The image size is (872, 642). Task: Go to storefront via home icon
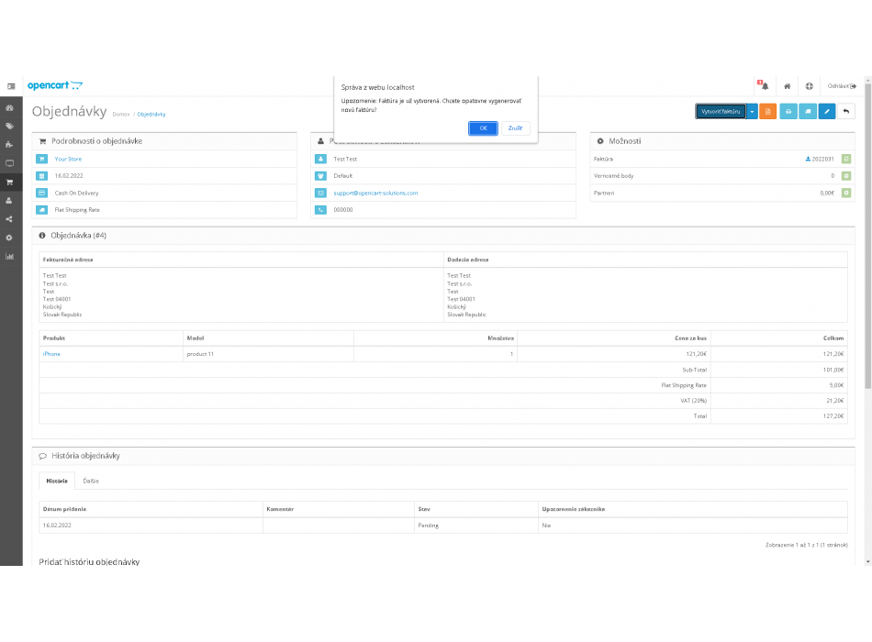point(787,86)
